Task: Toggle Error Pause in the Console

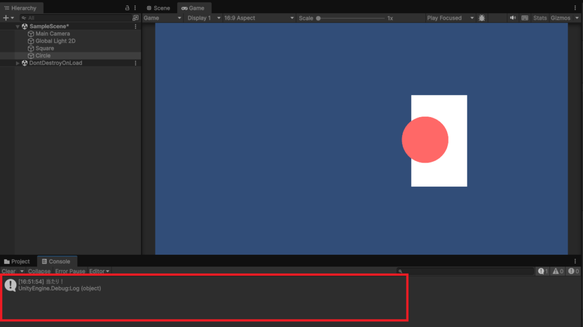Action: pos(70,271)
